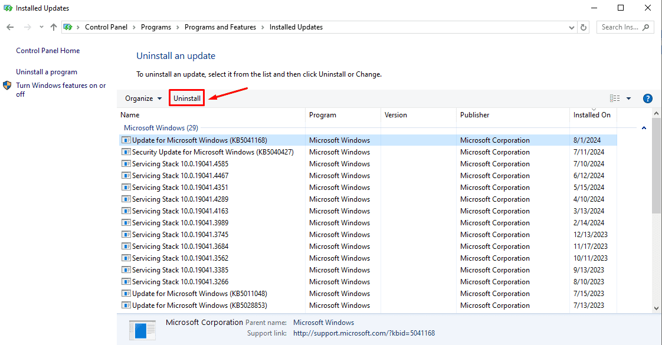Collapse the Microsoft Windows (29) group
662x345 pixels.
(644, 128)
